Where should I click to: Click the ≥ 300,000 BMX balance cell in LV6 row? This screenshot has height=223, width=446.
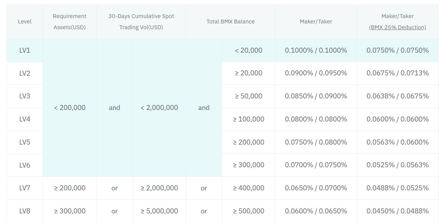[x=248, y=165]
